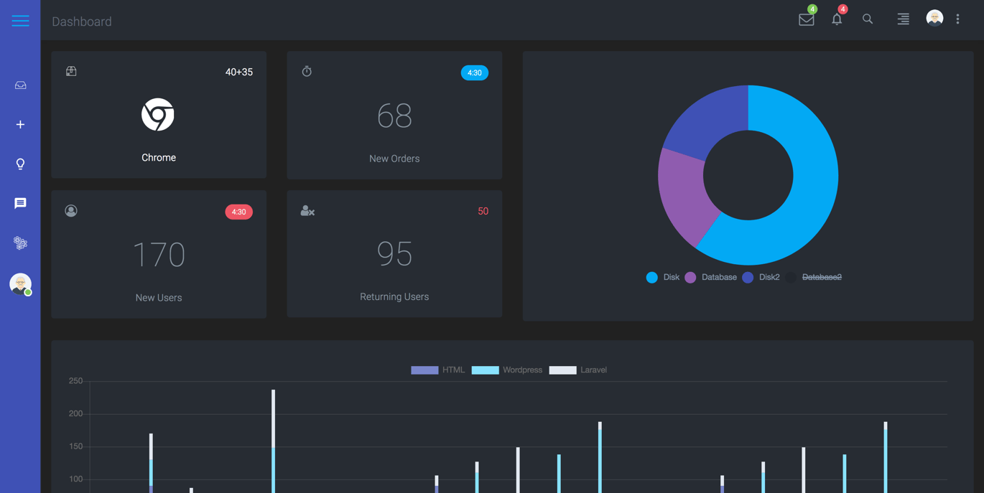Viewport: 984px width, 493px height.
Task: Click the large blue Disk donut segment
Action: [812, 194]
